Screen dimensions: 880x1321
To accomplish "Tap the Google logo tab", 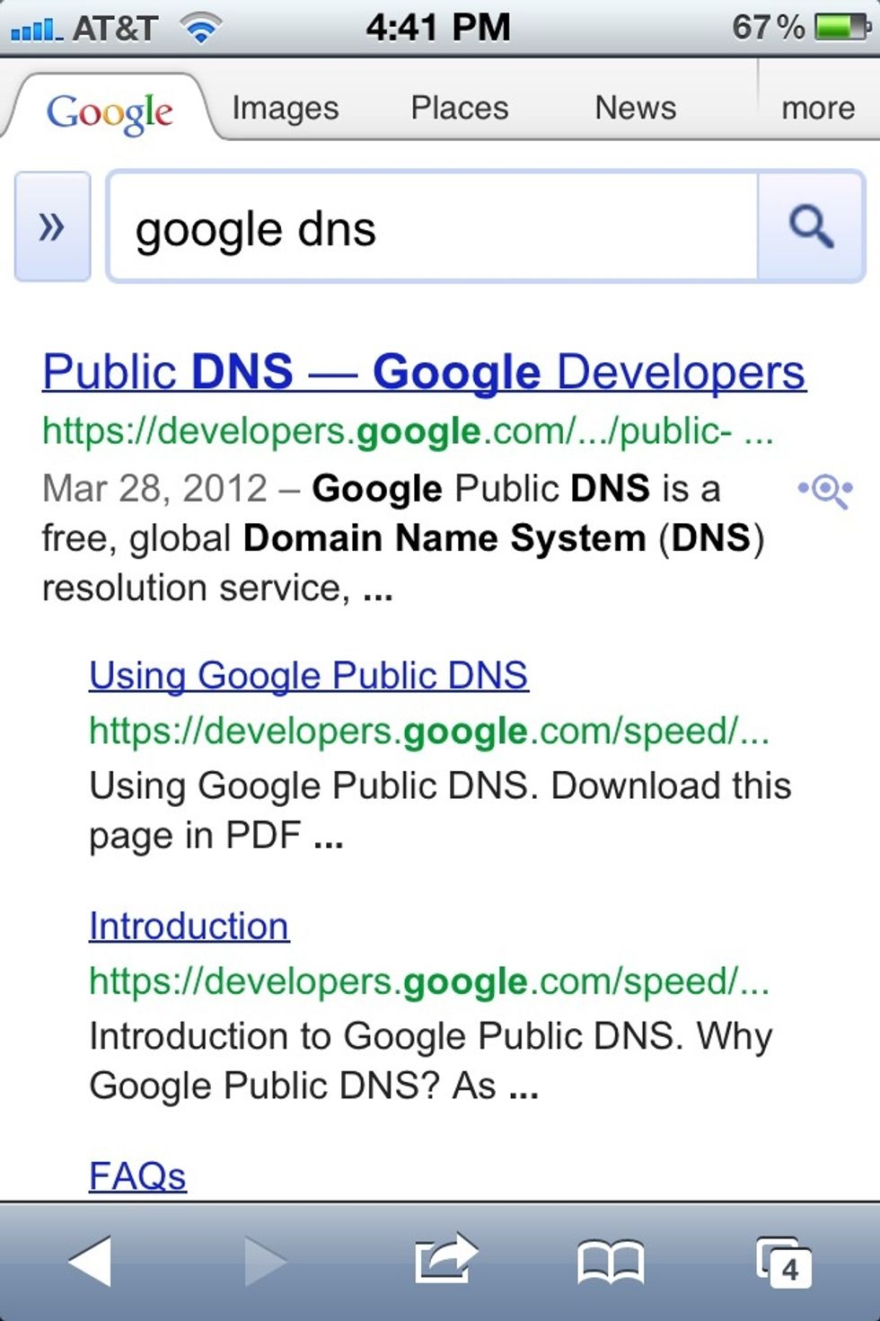I will [x=110, y=110].
